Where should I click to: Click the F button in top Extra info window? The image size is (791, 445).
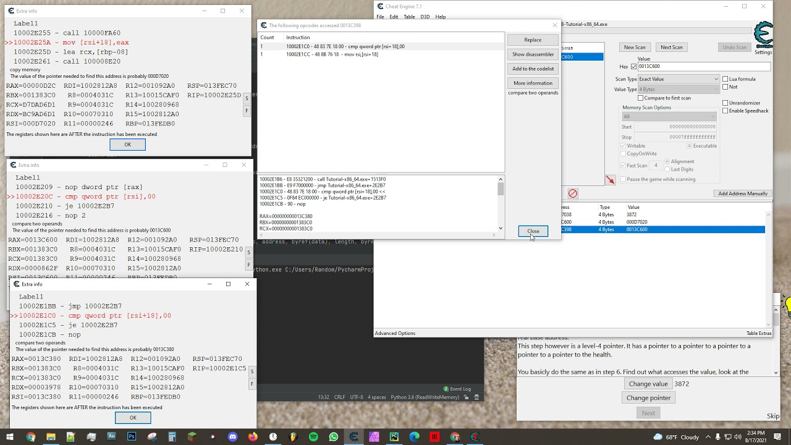(247, 111)
